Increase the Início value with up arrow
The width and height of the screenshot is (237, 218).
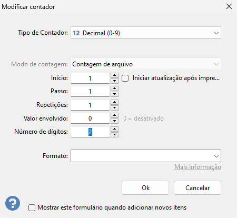(x=114, y=75)
